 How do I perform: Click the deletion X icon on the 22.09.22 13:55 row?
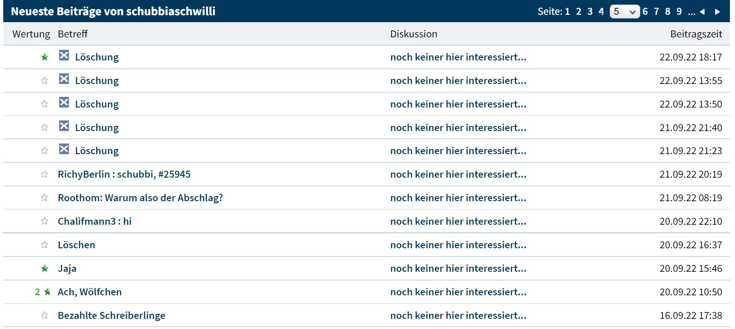pyautogui.click(x=64, y=79)
